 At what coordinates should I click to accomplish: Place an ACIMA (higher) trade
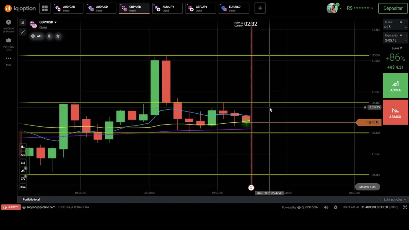pos(395,86)
